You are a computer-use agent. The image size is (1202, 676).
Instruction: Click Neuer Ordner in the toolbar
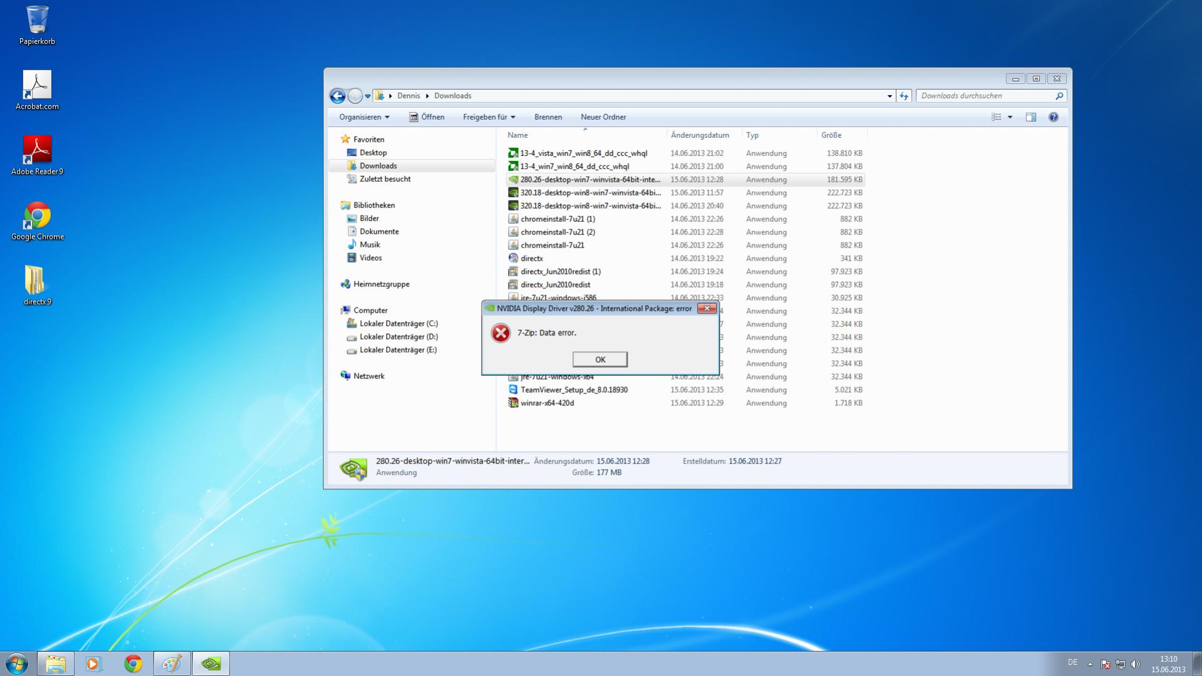tap(603, 117)
